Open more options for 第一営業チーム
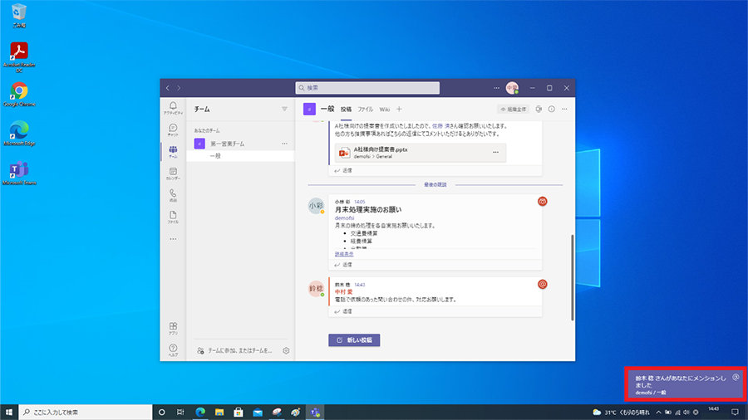 click(x=284, y=144)
